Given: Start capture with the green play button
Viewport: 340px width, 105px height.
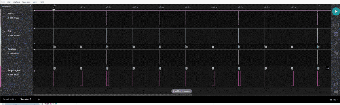Looking at the screenshot, I should pos(335,12).
